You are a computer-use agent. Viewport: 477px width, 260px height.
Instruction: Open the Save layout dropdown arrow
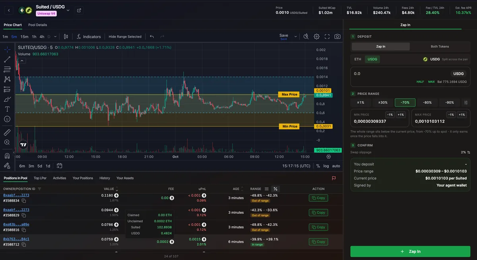(295, 37)
